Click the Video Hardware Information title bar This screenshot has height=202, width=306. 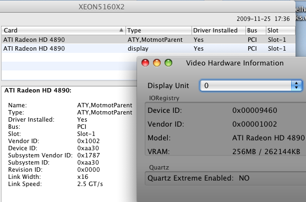pyautogui.click(x=234, y=63)
